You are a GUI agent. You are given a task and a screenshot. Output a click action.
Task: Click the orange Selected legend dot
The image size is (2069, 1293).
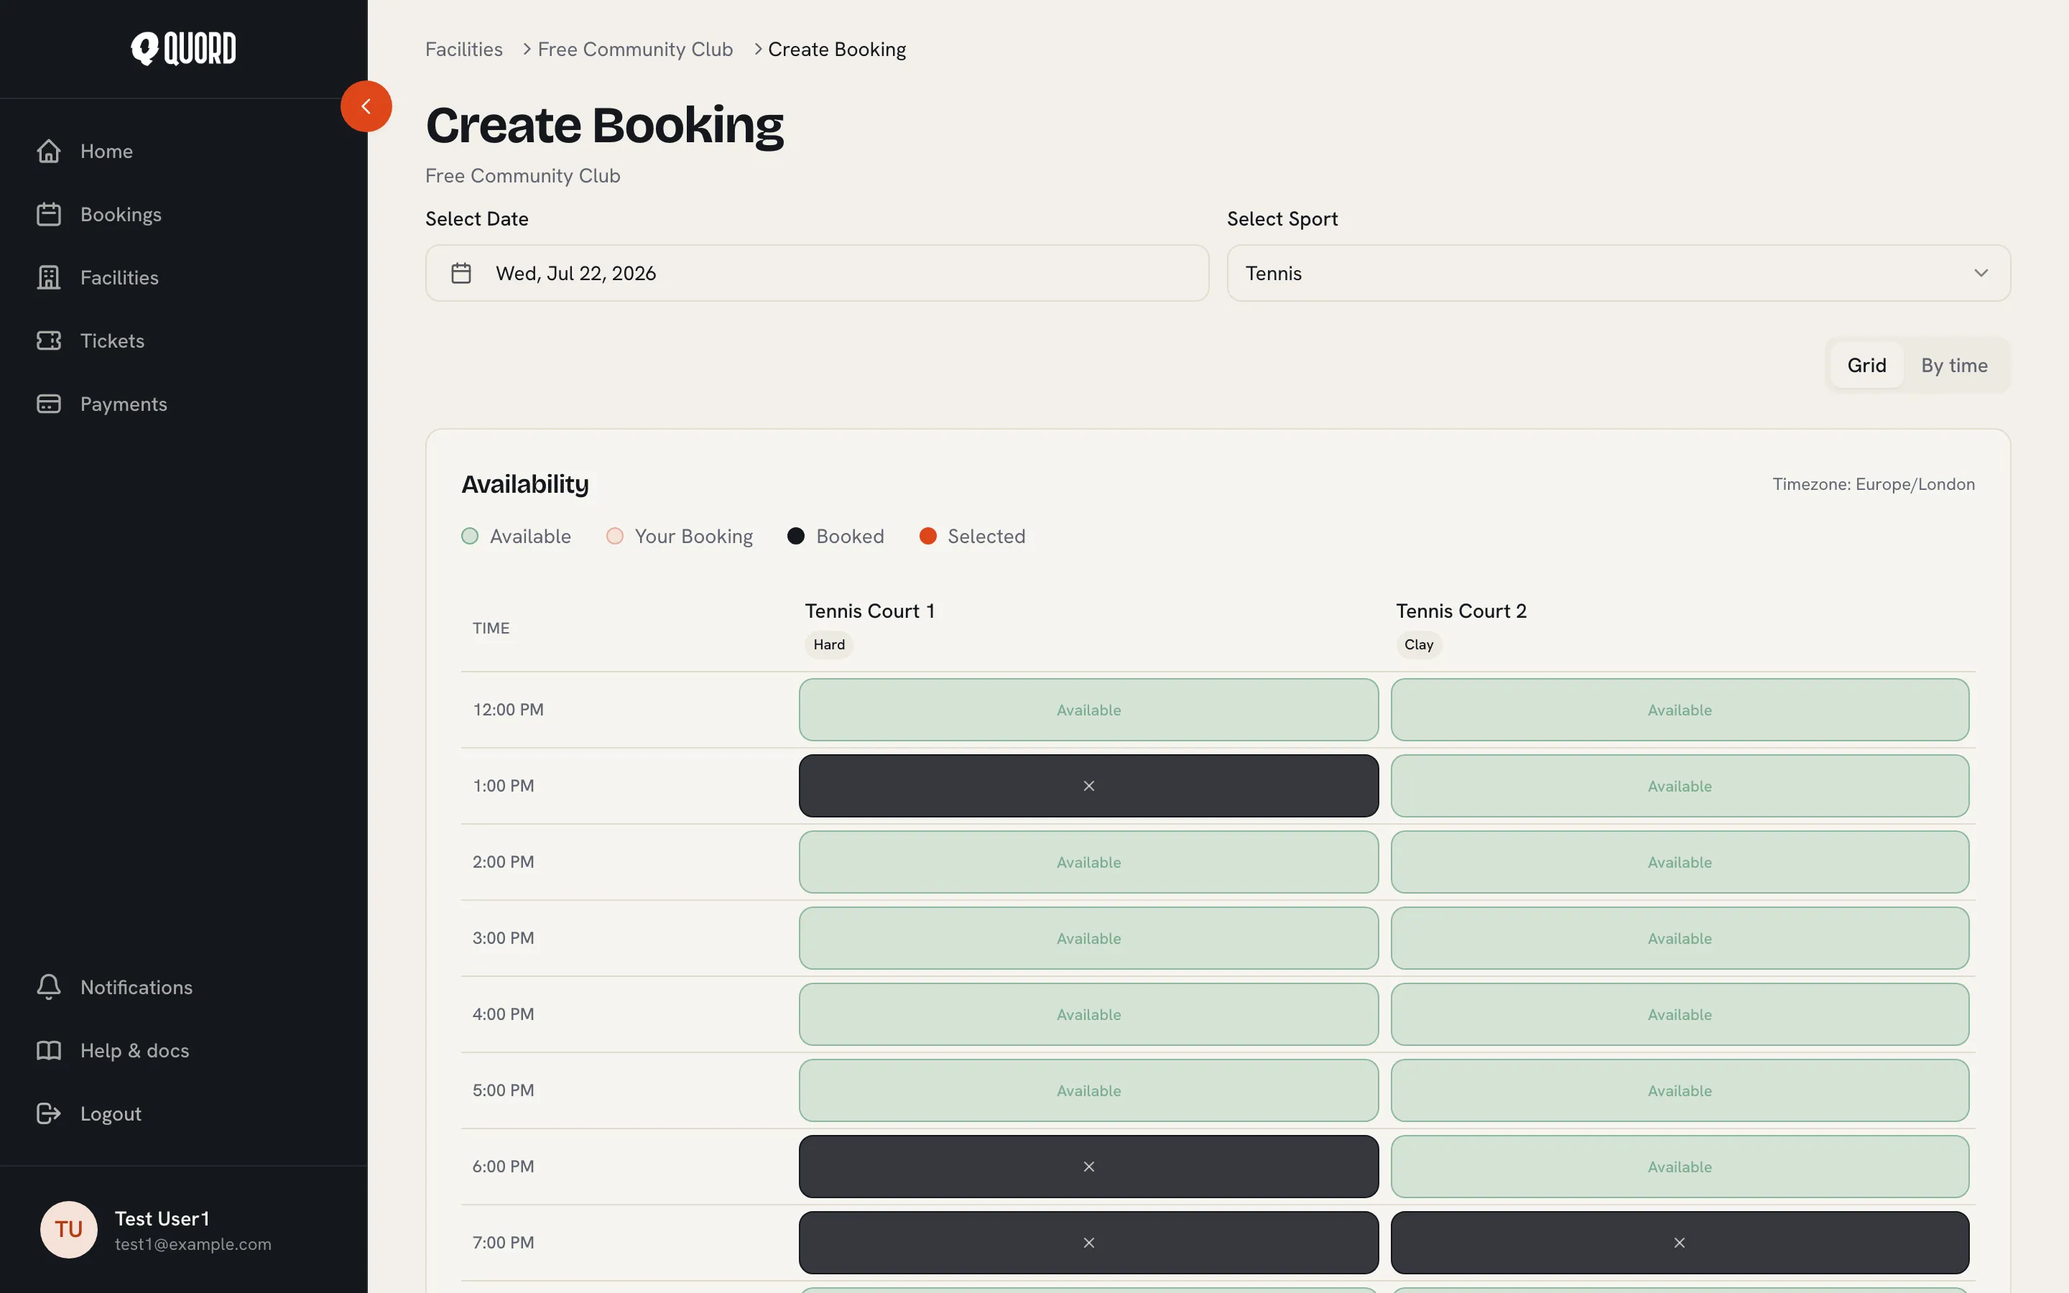click(927, 536)
